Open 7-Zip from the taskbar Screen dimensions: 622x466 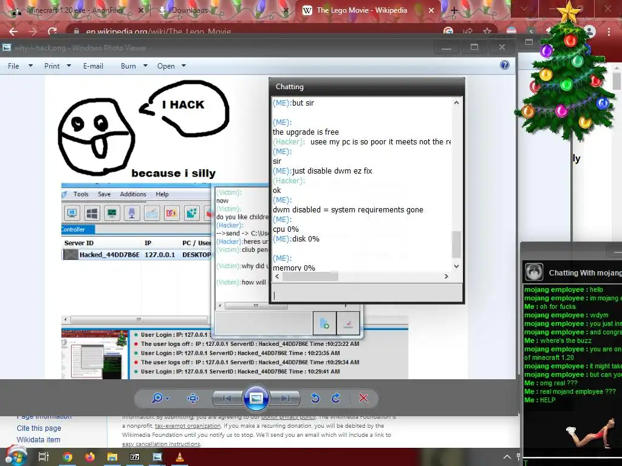135,457
